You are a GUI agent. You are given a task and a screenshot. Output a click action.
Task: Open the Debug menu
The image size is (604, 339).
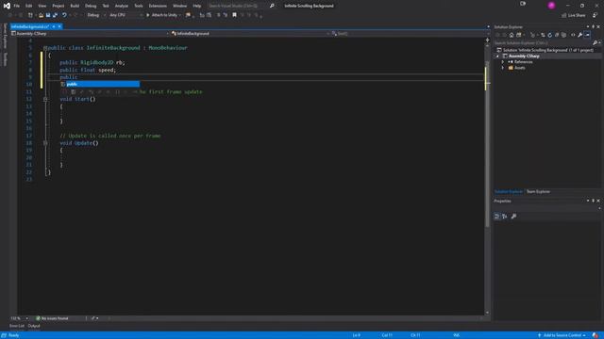coord(91,6)
